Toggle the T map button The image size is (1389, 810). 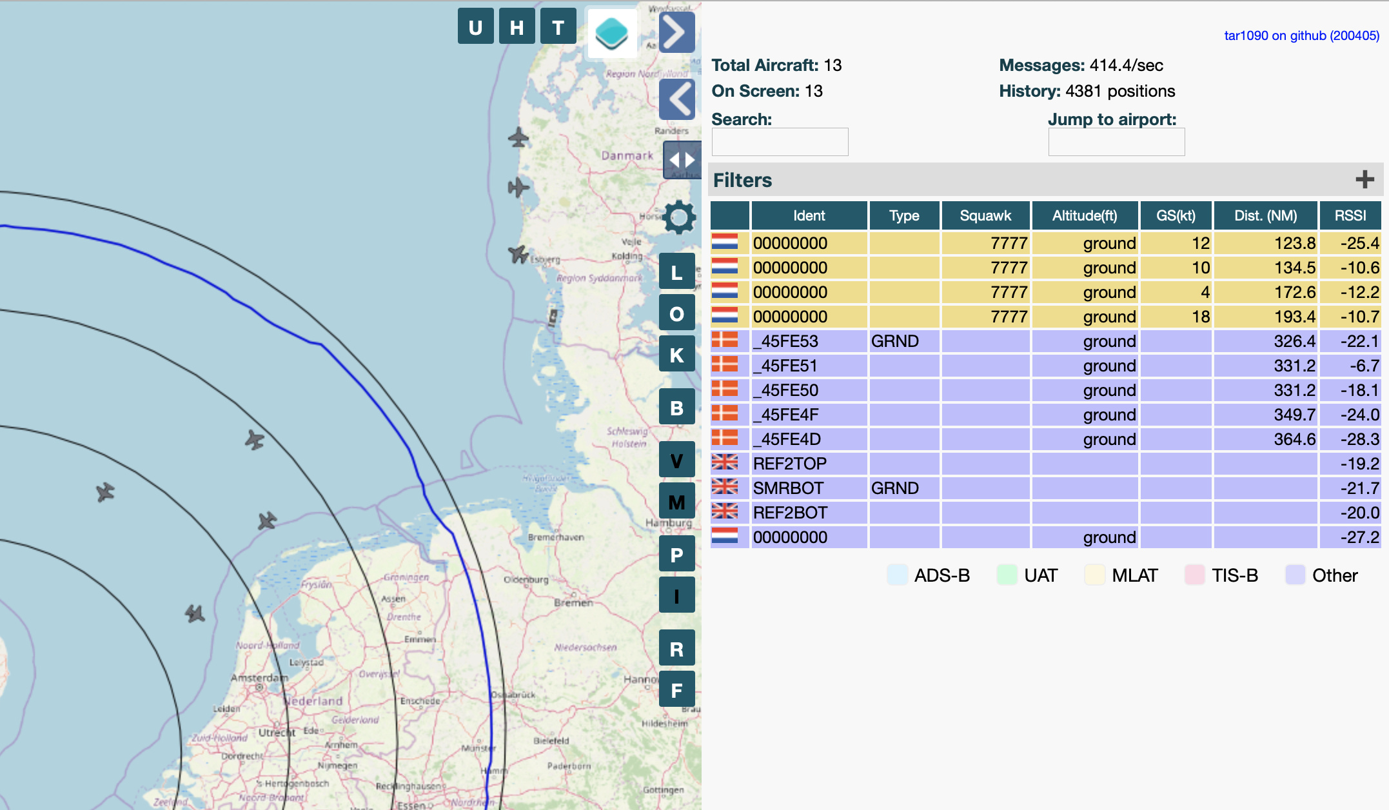pyautogui.click(x=558, y=27)
